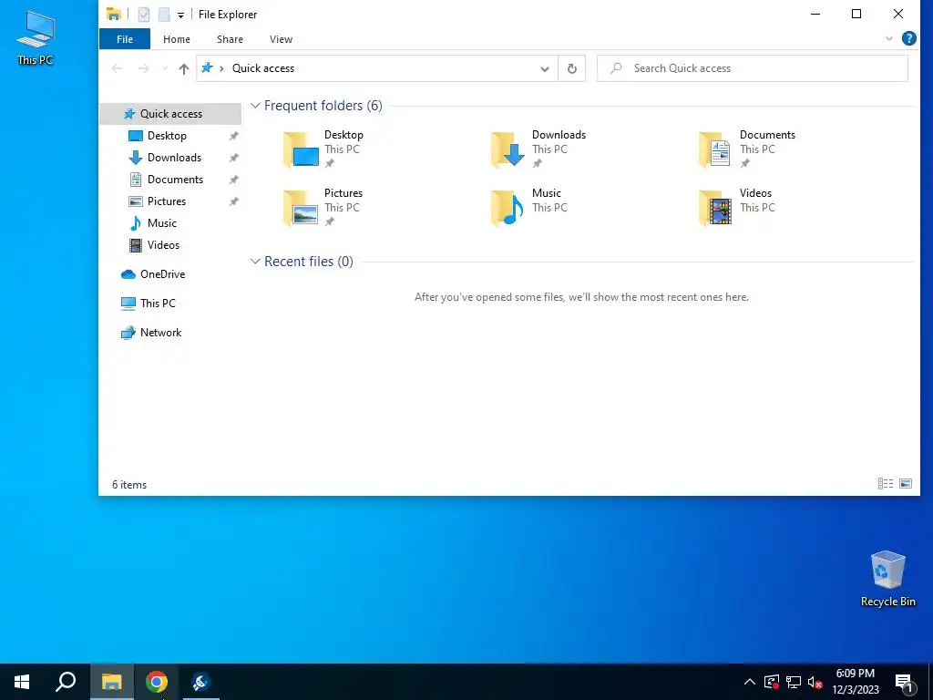Click the Search Quick access box
Image resolution: width=933 pixels, height=700 pixels.
click(x=752, y=68)
